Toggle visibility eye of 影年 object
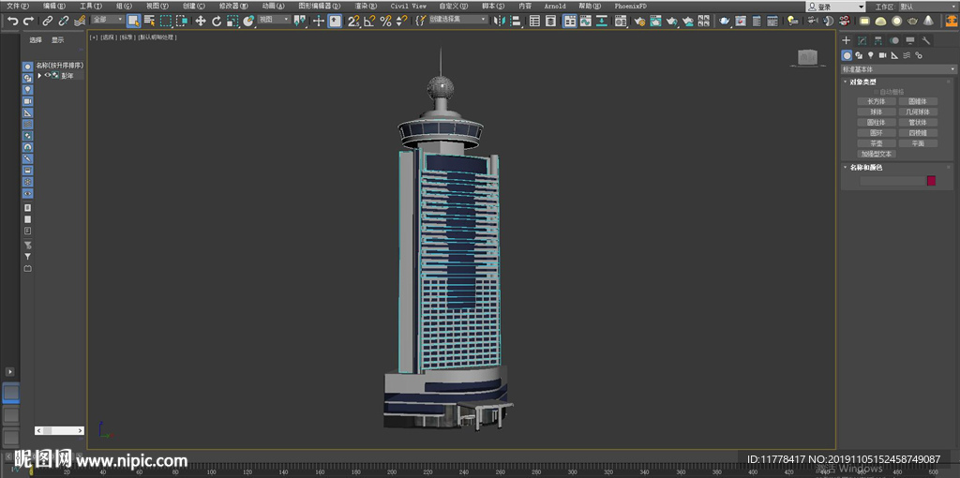Viewport: 960px width, 478px height. click(x=47, y=76)
